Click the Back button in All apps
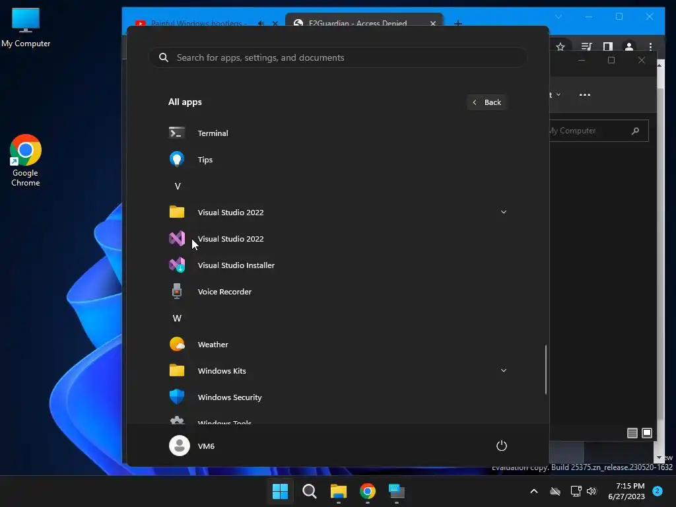The height and width of the screenshot is (507, 676). pos(487,102)
